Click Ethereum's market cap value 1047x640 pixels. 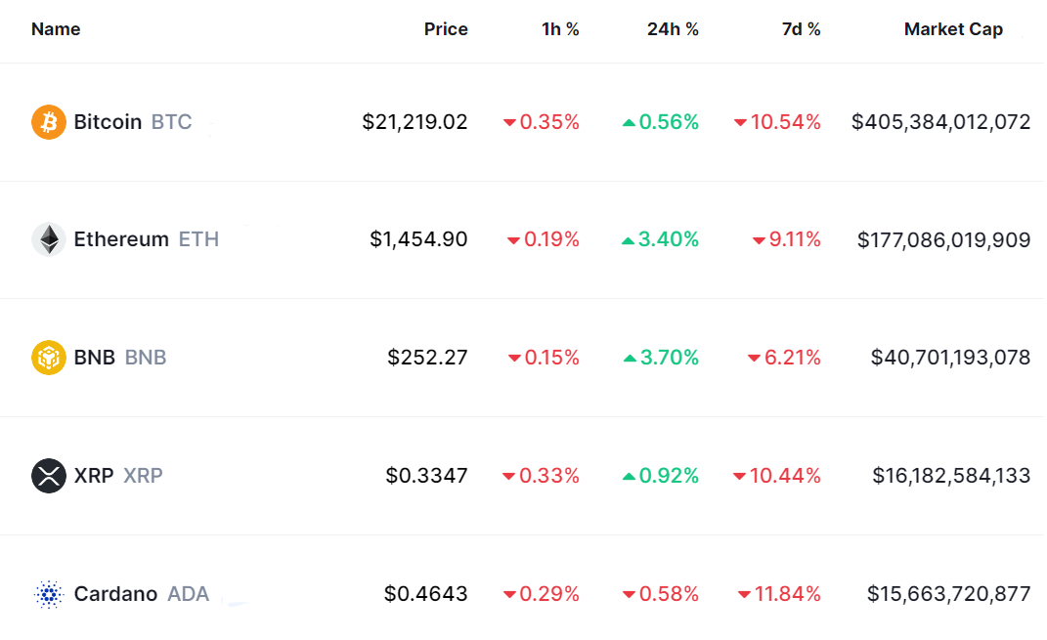(x=943, y=239)
